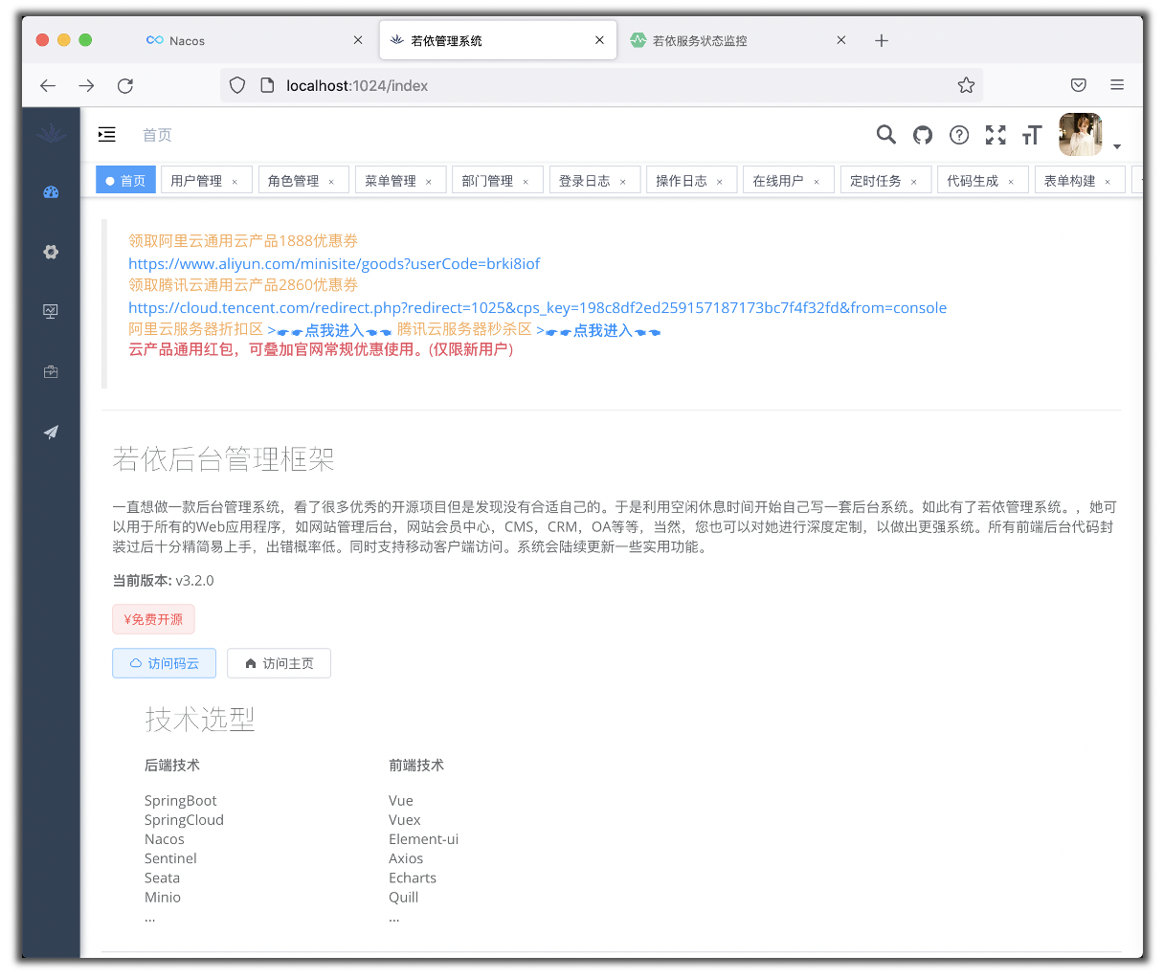Screen dimensions: 1164x978
Task: Close the 若依管理系统 browser tab
Action: click(x=599, y=40)
